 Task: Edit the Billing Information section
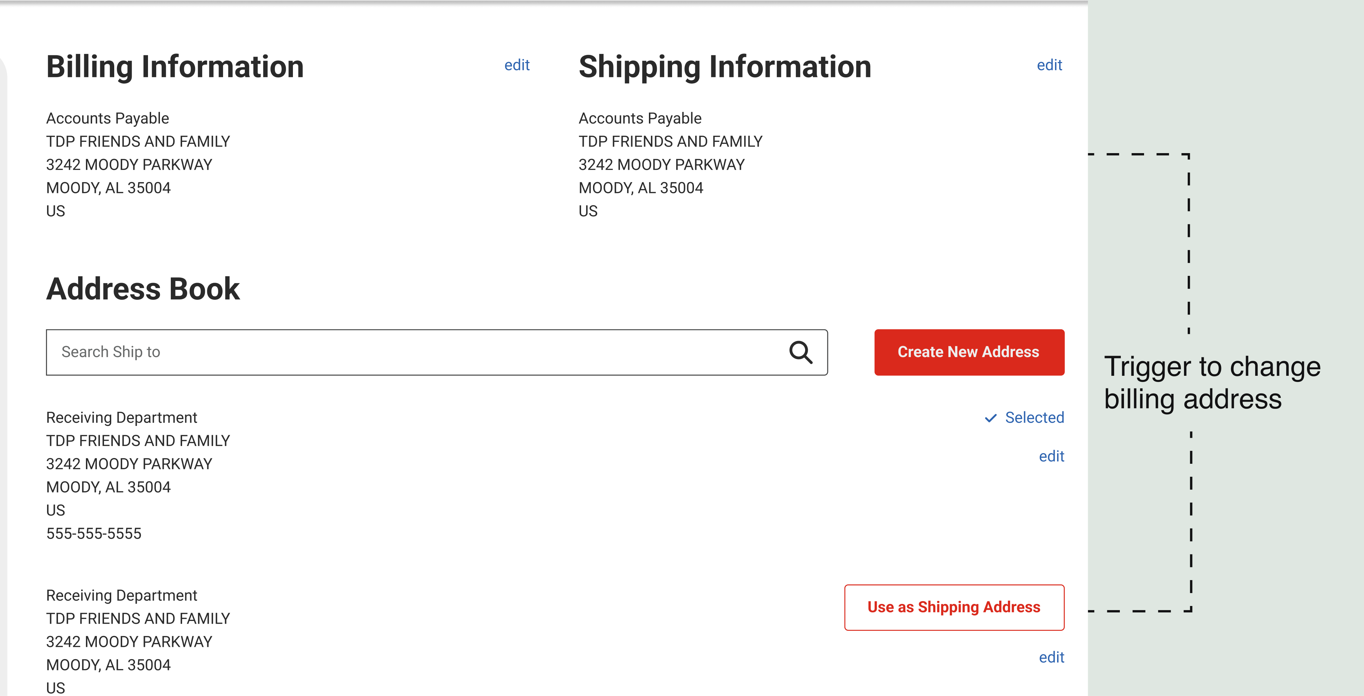[x=517, y=65]
